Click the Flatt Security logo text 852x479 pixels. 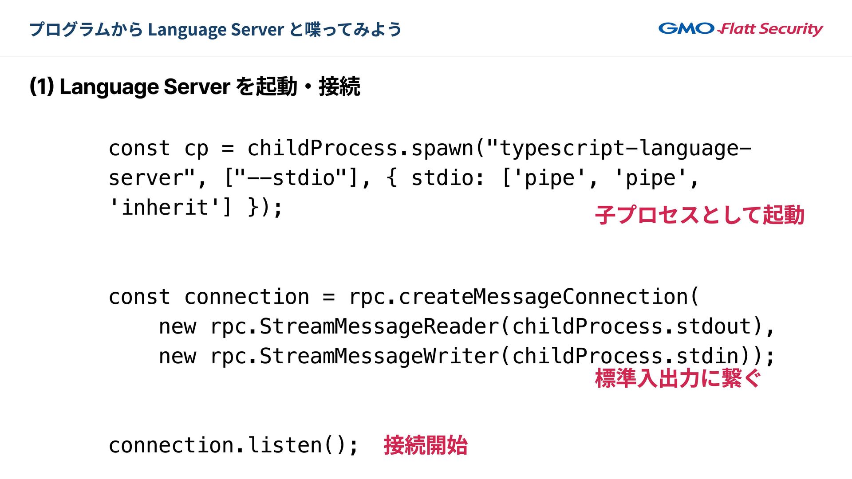pos(771,29)
